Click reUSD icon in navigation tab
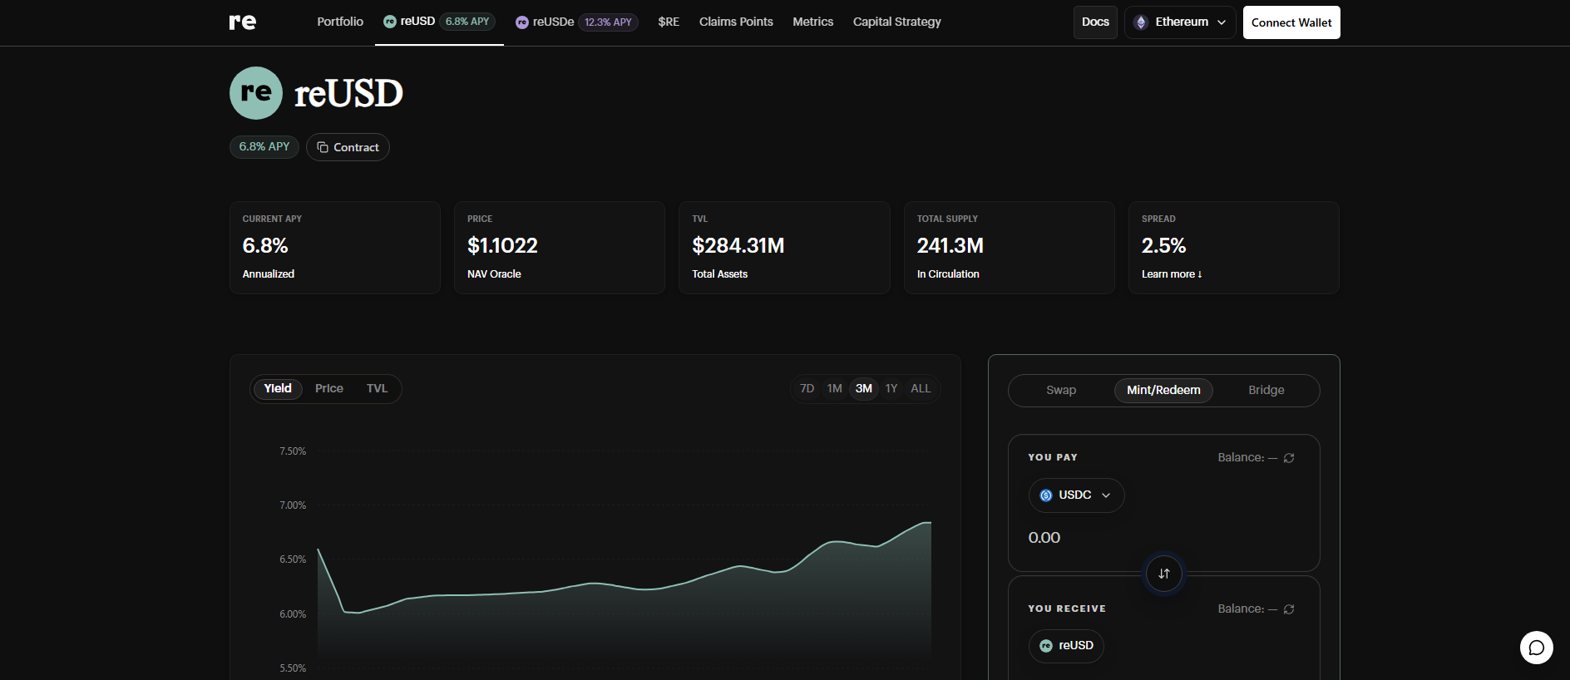This screenshot has width=1570, height=680. 389,22
